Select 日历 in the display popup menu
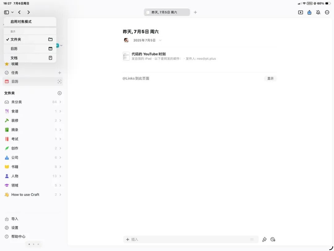334x251 pixels. 30,49
